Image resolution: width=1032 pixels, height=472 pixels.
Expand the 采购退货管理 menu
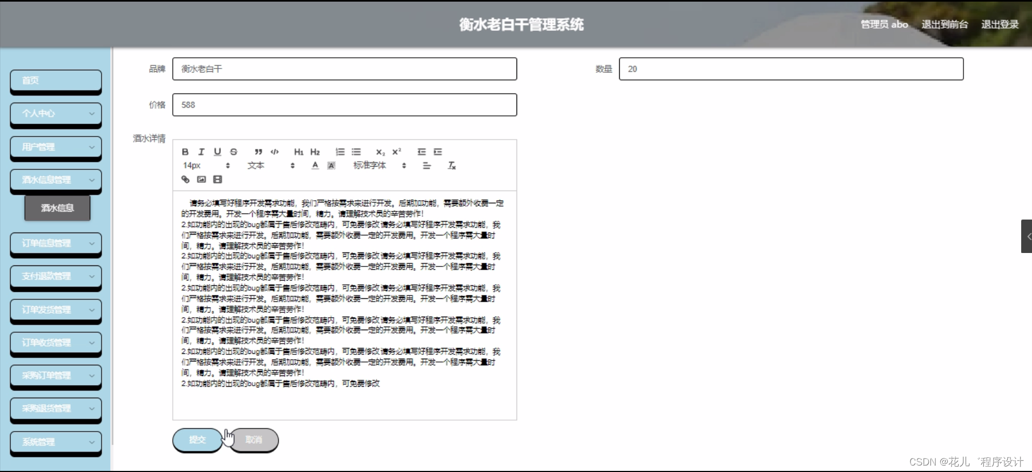click(x=56, y=408)
